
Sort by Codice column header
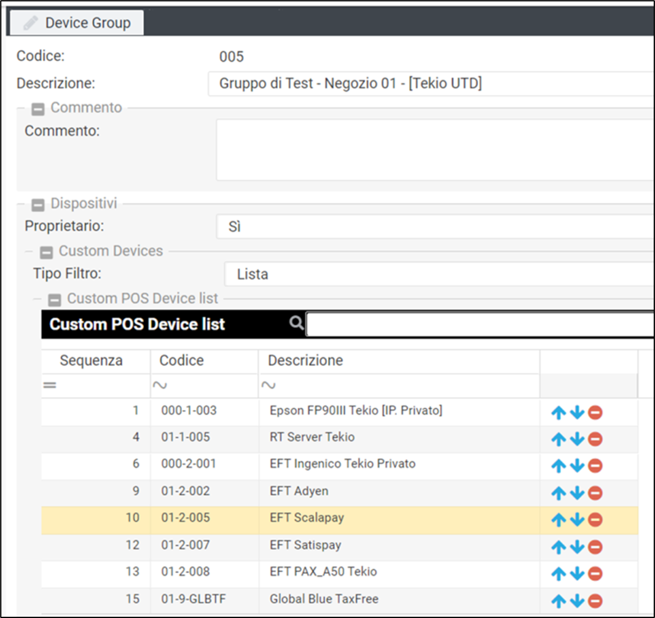182,361
